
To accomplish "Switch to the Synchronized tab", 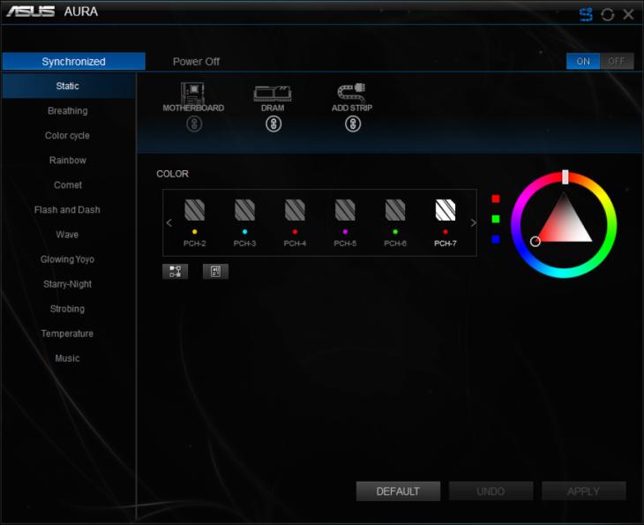I will point(73,61).
